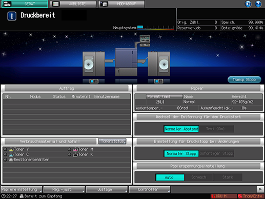
Task: Click the Trom/Entw status indicator
Action: (251, 196)
